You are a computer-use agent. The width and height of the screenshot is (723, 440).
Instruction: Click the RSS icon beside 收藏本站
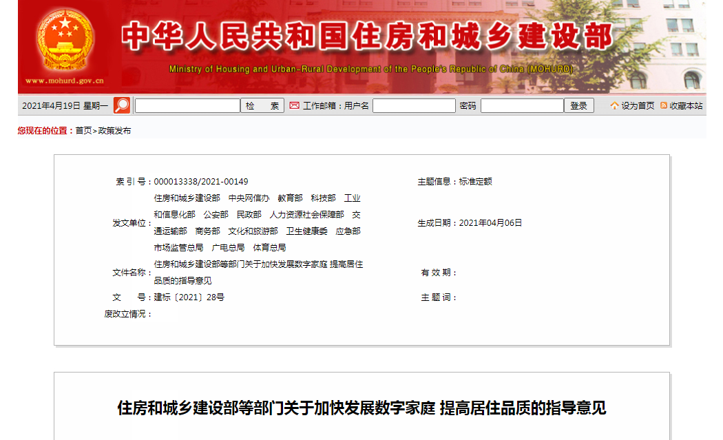664,105
